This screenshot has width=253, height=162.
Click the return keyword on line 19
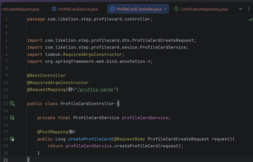(55, 146)
